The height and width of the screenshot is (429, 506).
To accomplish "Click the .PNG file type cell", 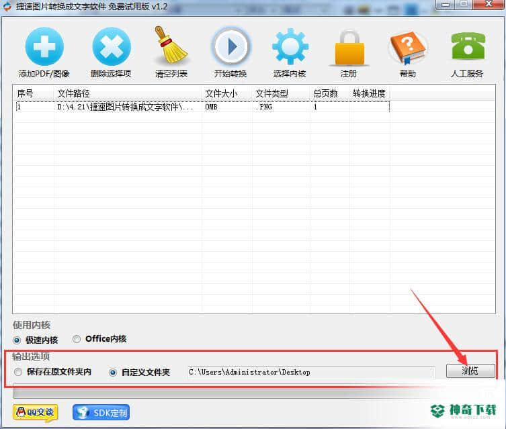I will [x=263, y=107].
